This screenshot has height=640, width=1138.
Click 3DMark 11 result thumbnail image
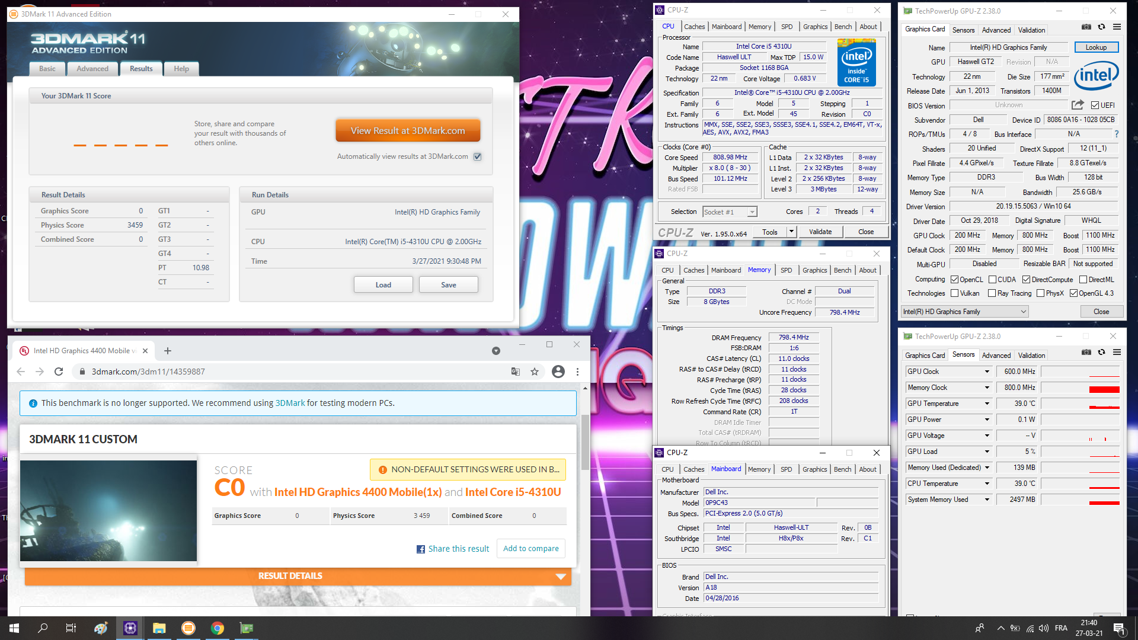[x=108, y=511]
